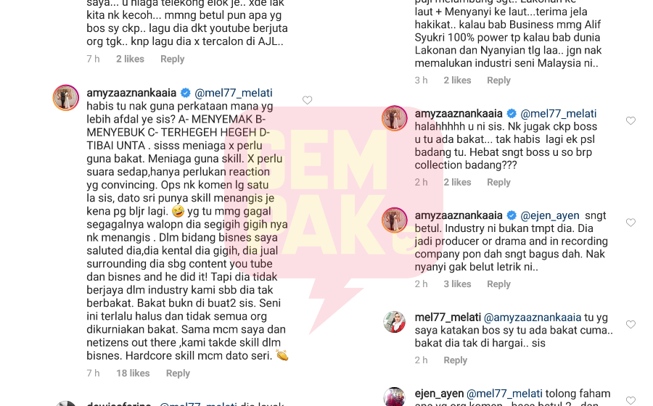Like mel77_melati's 'bos sy tu ada bakat' comment
Image resolution: width=653 pixels, height=406 pixels.
[631, 325]
